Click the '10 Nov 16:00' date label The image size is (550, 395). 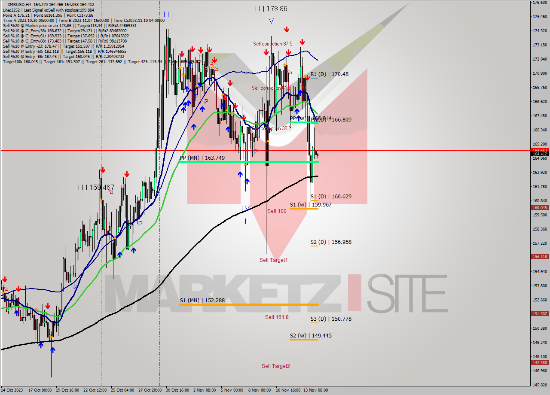tap(288, 390)
